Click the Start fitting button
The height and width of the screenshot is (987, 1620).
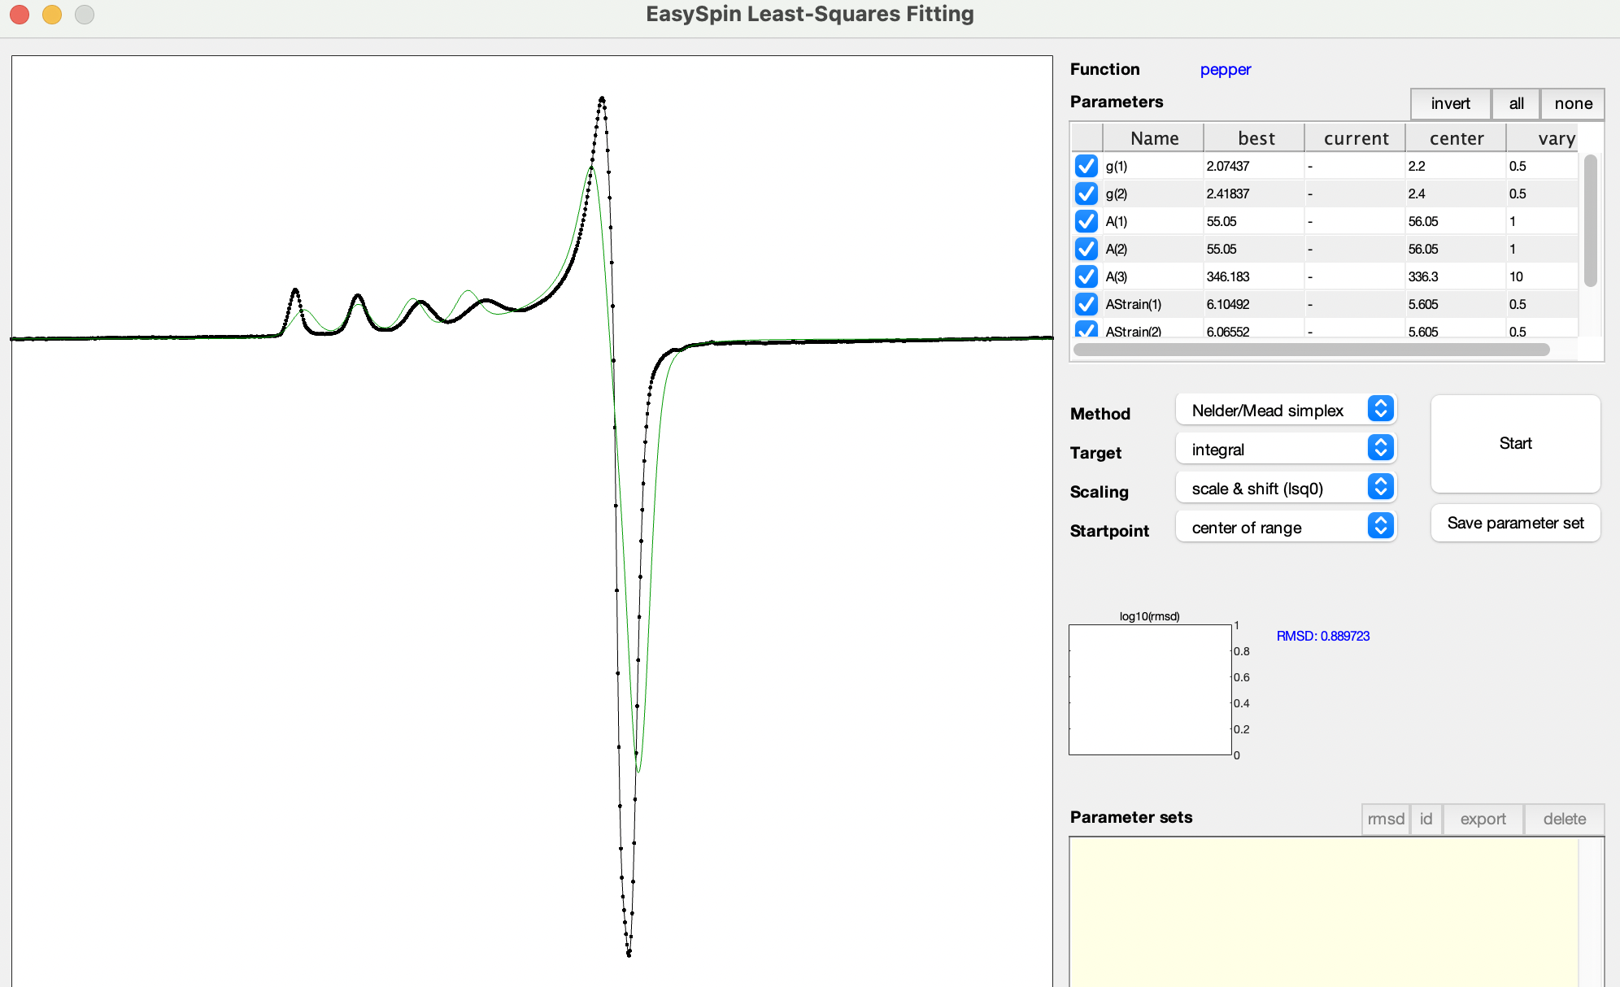click(x=1515, y=443)
